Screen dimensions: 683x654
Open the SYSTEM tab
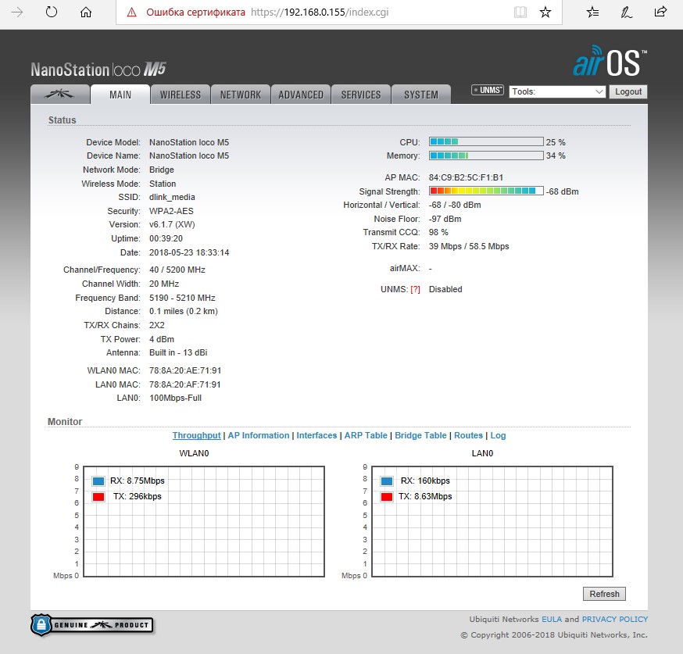coord(421,95)
